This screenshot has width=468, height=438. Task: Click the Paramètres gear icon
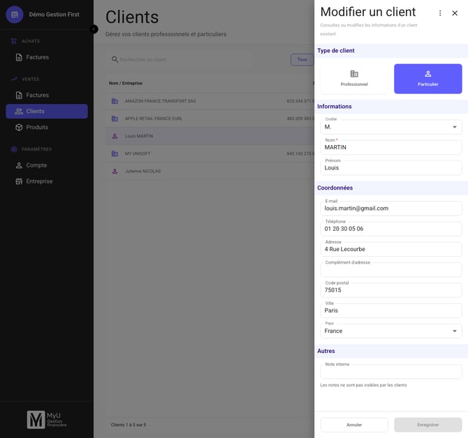pyautogui.click(x=14, y=149)
